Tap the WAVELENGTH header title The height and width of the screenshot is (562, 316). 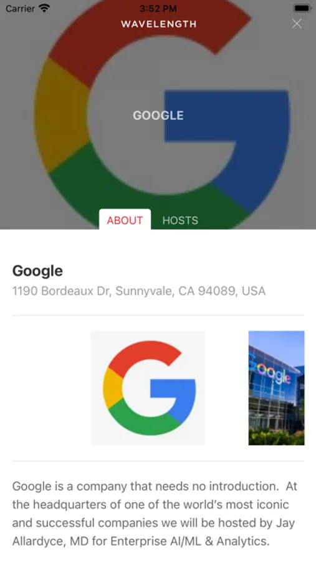[158, 24]
